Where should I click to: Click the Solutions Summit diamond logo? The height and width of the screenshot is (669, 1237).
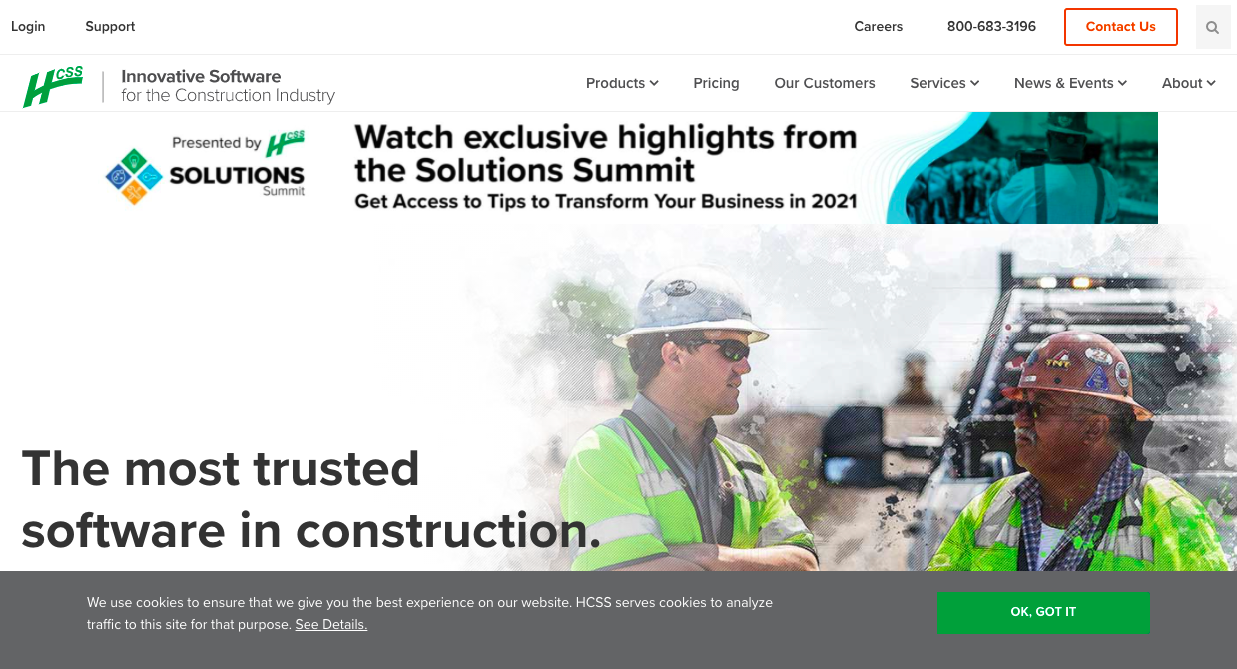point(134,176)
